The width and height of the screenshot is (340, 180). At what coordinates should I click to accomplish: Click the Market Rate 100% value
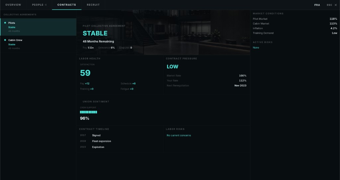tap(243, 76)
